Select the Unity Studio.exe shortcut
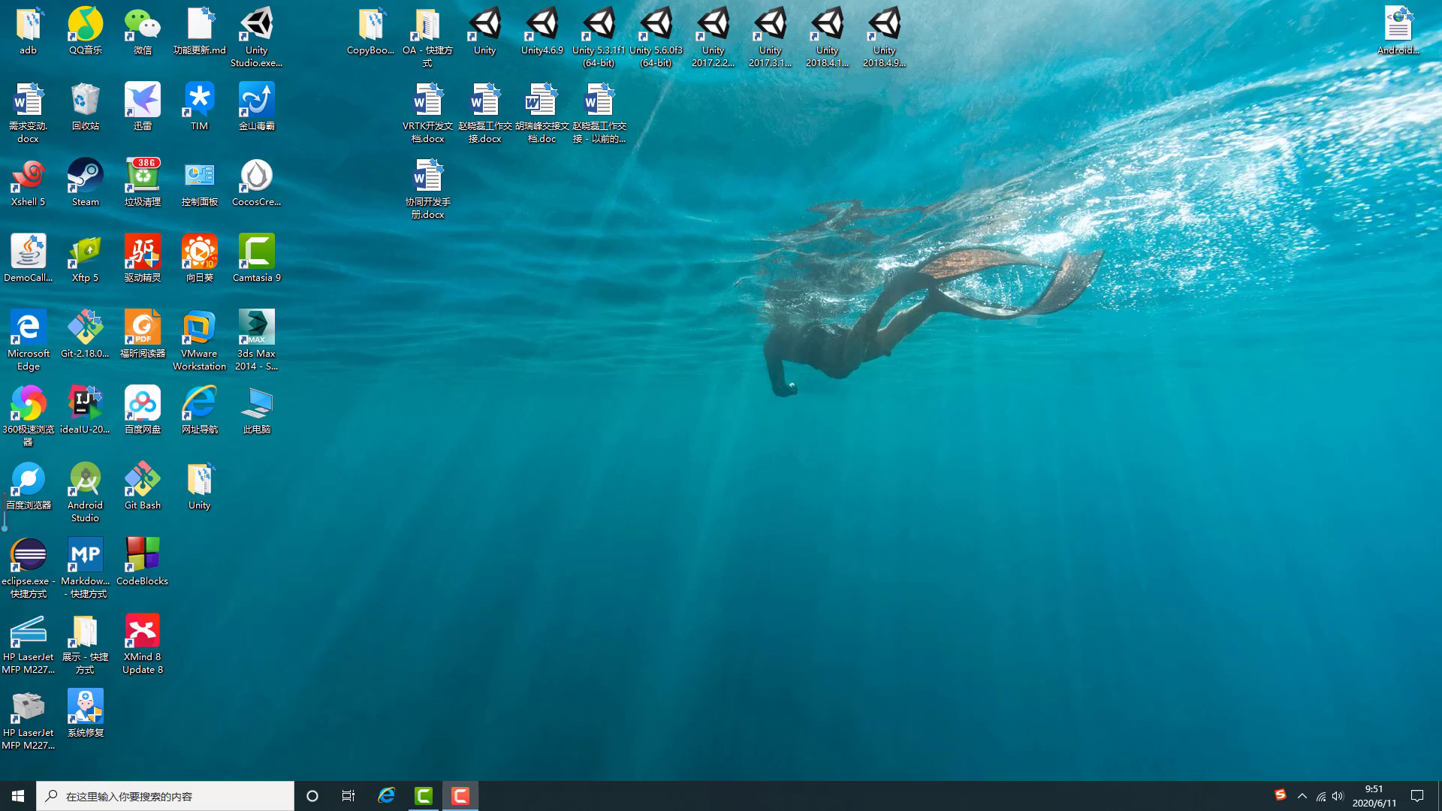Screen dimensions: 1442x811 click(257, 38)
